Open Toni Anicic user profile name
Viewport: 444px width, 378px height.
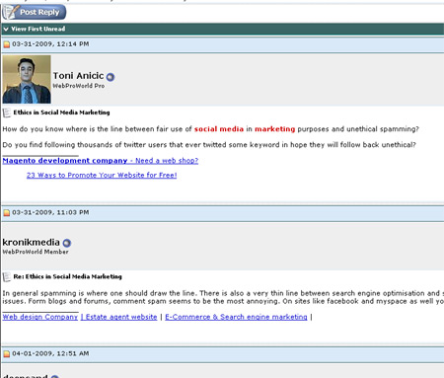(x=78, y=76)
